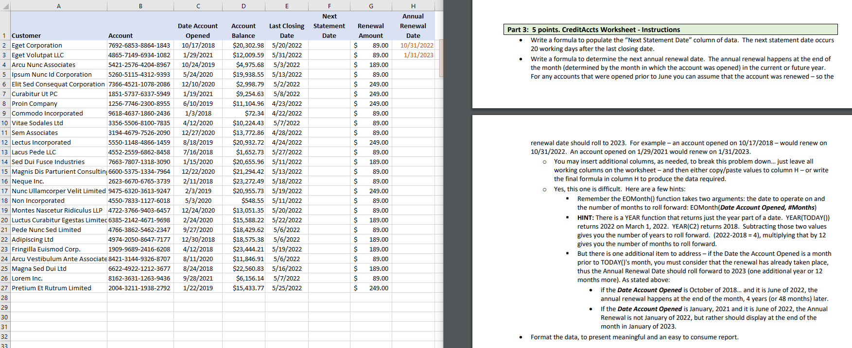Click balance $72.34 cell
This screenshot has height=348, width=852.
coord(243,113)
